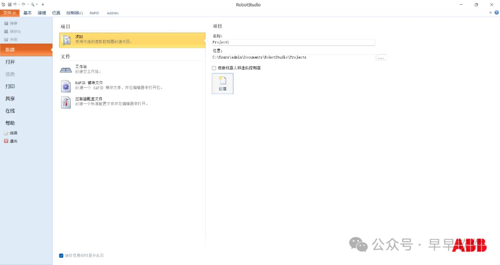Enable 包括机器人和虚拟控制器 checkbox
Image resolution: width=500 pixels, height=265 pixels.
214,68
